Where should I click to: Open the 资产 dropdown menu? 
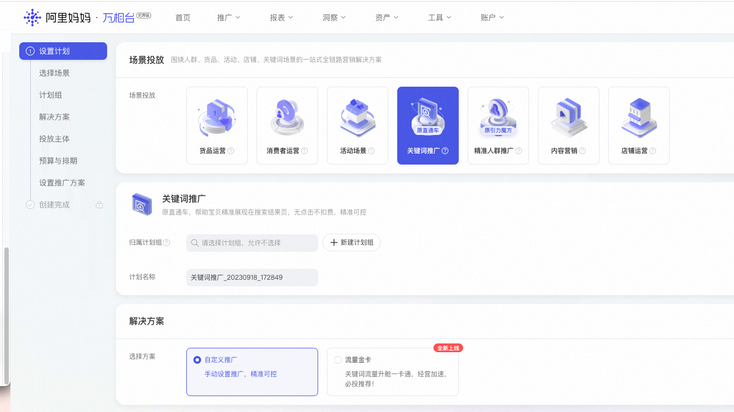pyautogui.click(x=387, y=18)
